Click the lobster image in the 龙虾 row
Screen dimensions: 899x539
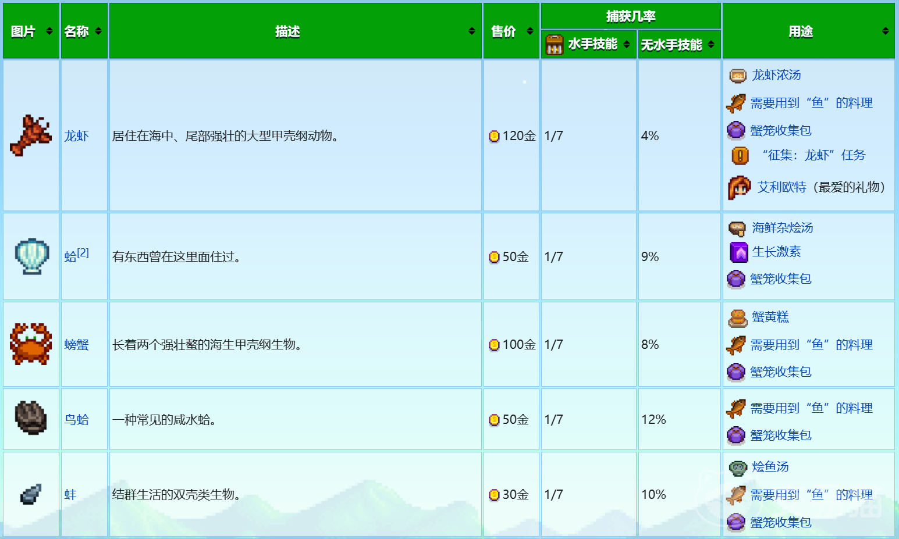click(31, 135)
